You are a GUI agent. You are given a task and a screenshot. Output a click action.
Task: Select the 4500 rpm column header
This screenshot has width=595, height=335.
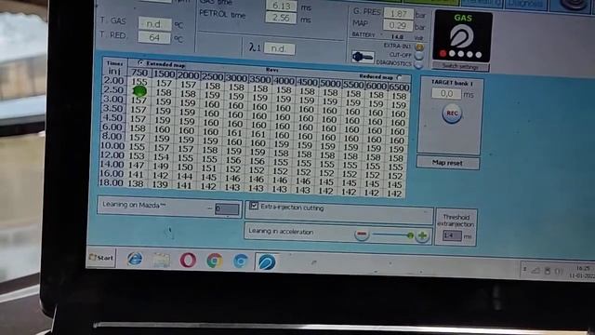pos(307,82)
